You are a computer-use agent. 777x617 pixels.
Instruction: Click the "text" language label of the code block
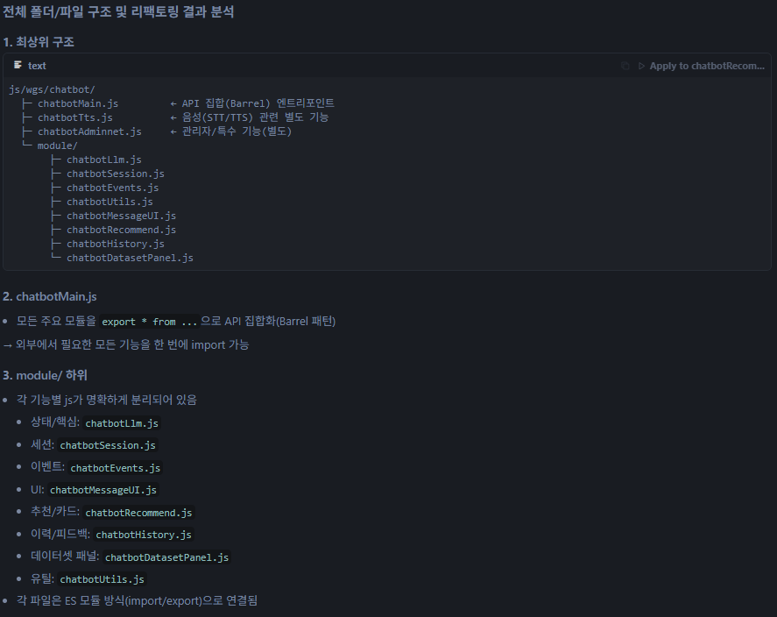click(37, 66)
